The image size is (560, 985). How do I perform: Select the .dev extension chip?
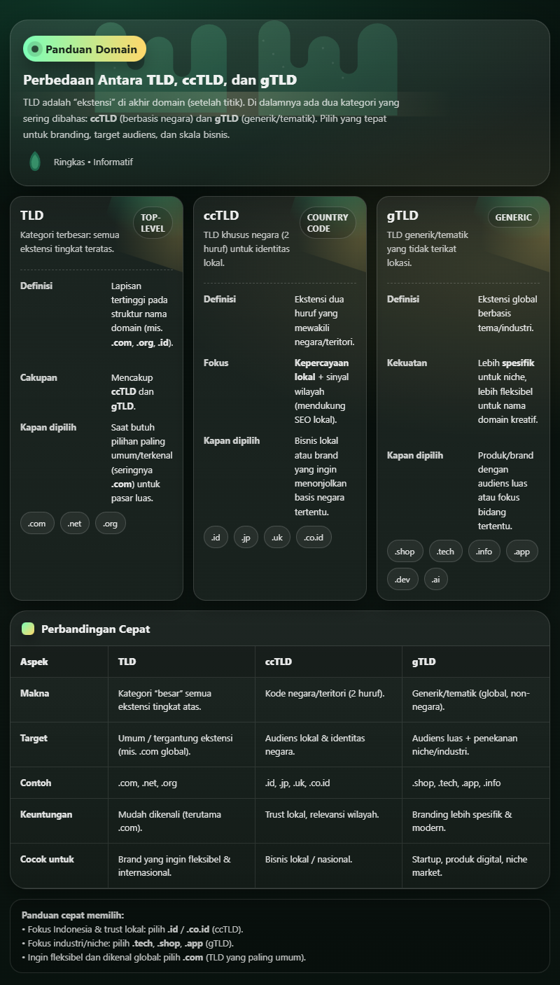click(402, 579)
